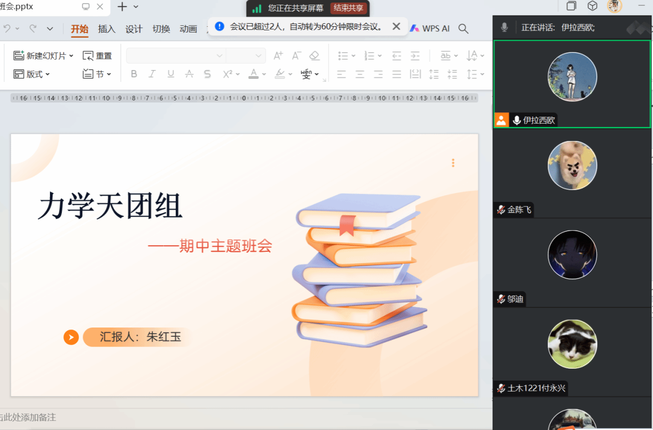The height and width of the screenshot is (430, 653).
Task: Expand the superscript X² dropdown
Action: click(x=238, y=74)
